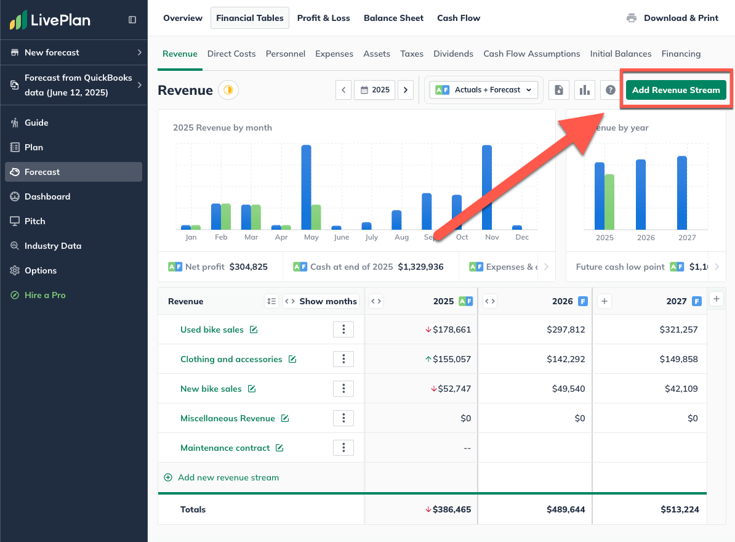This screenshot has height=542, width=735.
Task: Open Clothing and accessories three-dot menu
Action: [343, 358]
